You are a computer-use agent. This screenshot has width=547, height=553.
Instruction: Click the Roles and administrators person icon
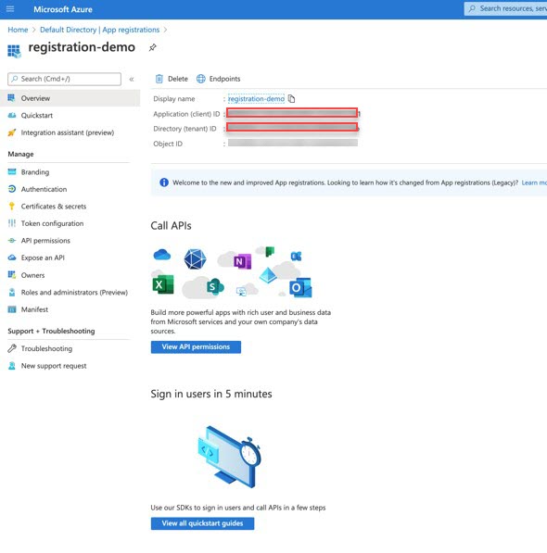[x=12, y=292]
